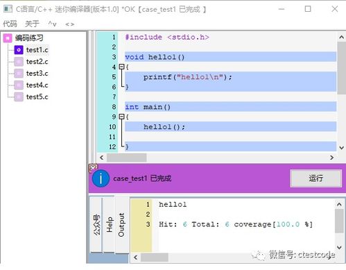
Task: Click the test5.c file icon
Action: pyautogui.click(x=19, y=96)
